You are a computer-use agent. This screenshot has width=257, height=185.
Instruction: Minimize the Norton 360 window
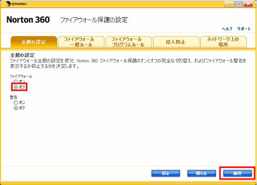(229, 4)
